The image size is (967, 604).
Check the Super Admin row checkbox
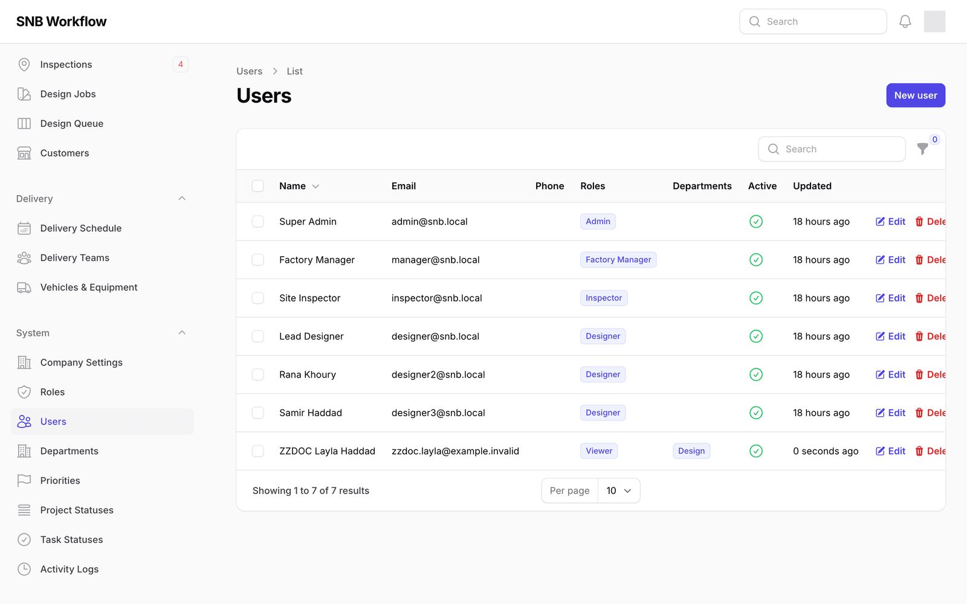258,222
